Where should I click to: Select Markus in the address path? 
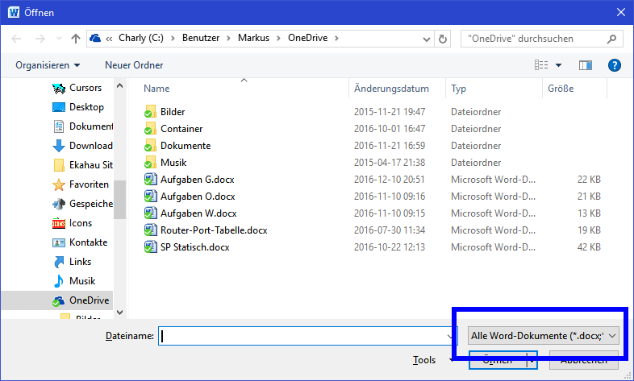coord(253,38)
